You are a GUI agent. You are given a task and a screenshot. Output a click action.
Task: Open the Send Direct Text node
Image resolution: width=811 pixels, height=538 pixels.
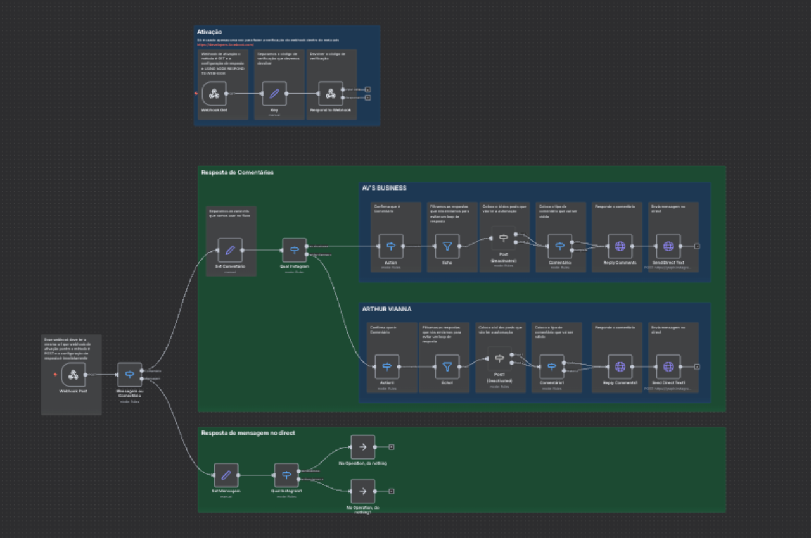click(668, 246)
